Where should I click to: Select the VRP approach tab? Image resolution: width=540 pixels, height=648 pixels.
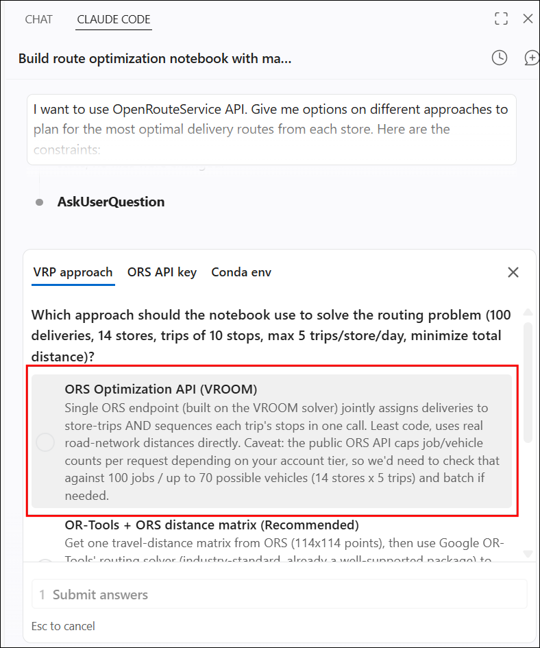(73, 272)
